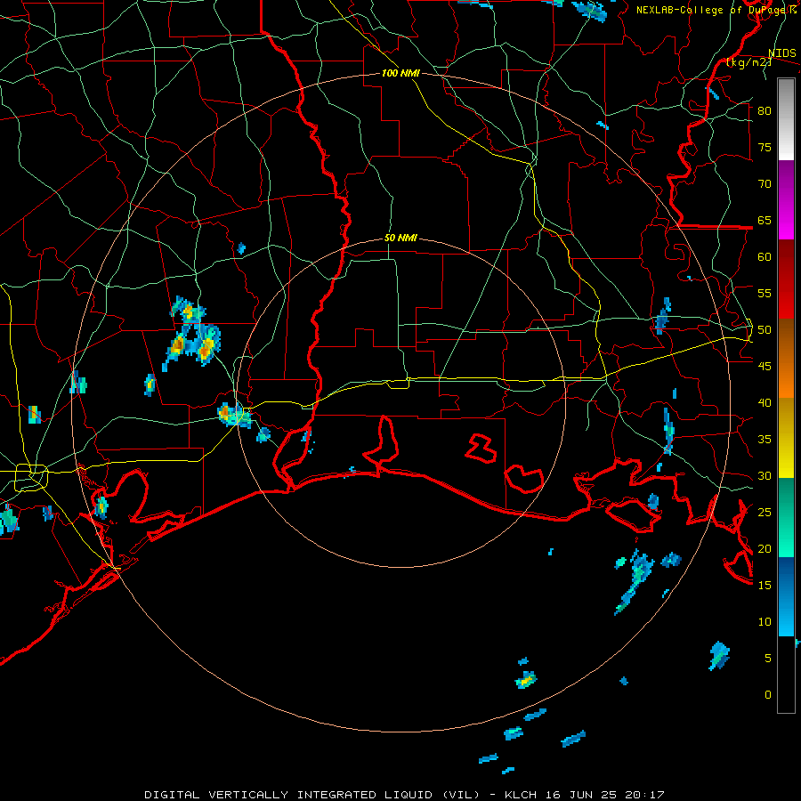Click the 25 value on the scale
Screen dimensions: 801x801
point(765,513)
